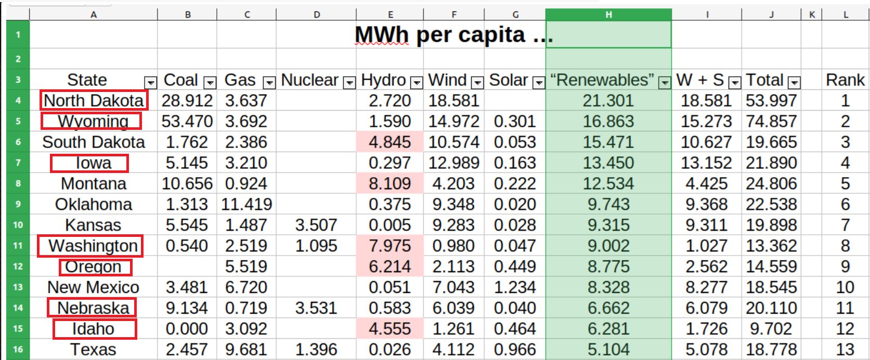This screenshot has width=870, height=360.
Task: Select column H header
Action: (x=608, y=15)
